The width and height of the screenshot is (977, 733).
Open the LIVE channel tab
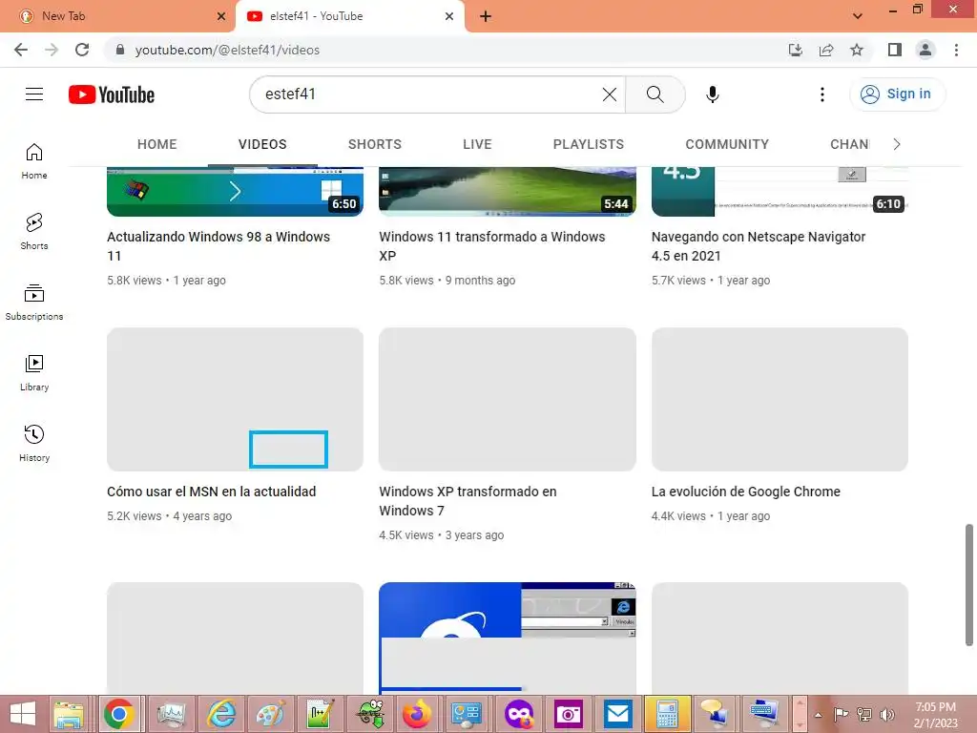(477, 144)
